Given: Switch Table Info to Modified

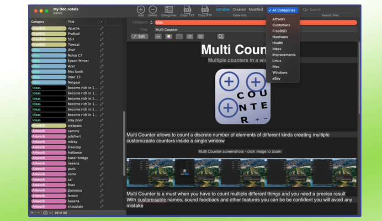Looking at the screenshot, I should [x=256, y=10].
